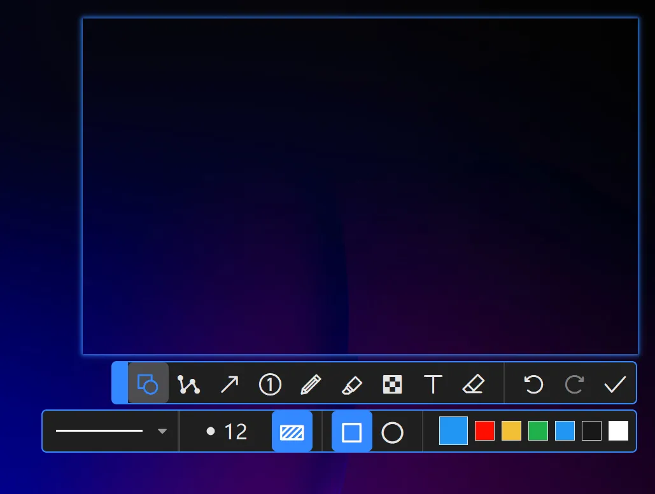Choose the ellipse shape option
The width and height of the screenshot is (655, 494).
point(392,432)
